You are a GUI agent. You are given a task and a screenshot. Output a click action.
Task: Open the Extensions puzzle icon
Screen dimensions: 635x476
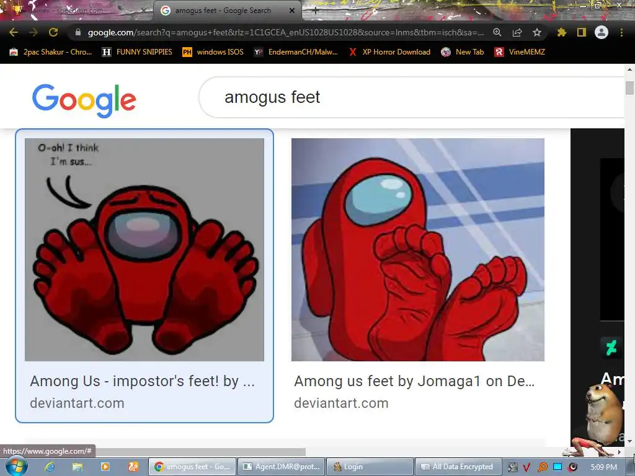[x=562, y=32]
